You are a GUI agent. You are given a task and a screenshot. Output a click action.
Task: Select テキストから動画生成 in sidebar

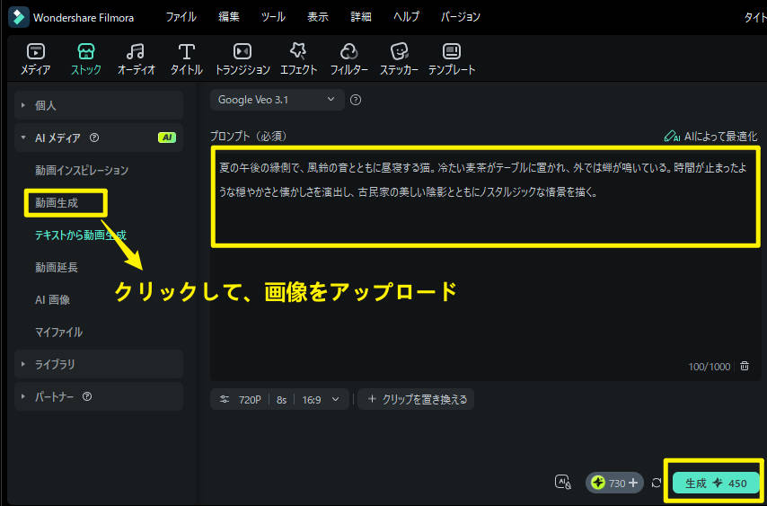pos(81,235)
